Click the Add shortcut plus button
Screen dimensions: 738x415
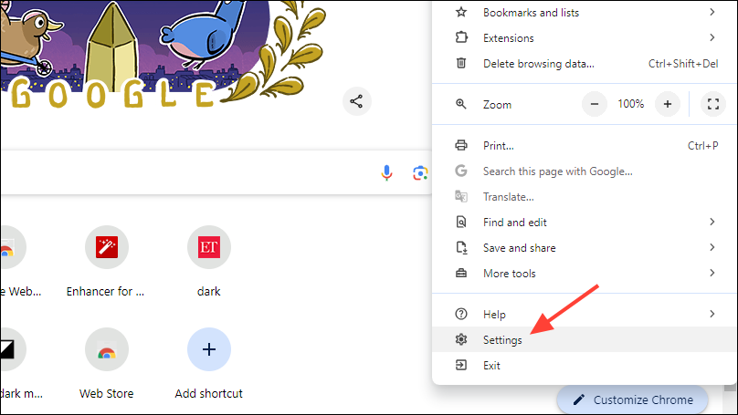[209, 349]
